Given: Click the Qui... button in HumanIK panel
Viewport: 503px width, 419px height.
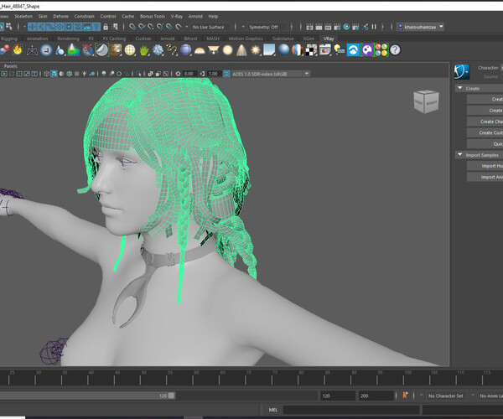Looking at the screenshot, I should click(485, 144).
